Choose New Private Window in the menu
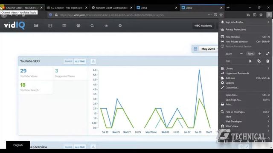 click(245, 42)
